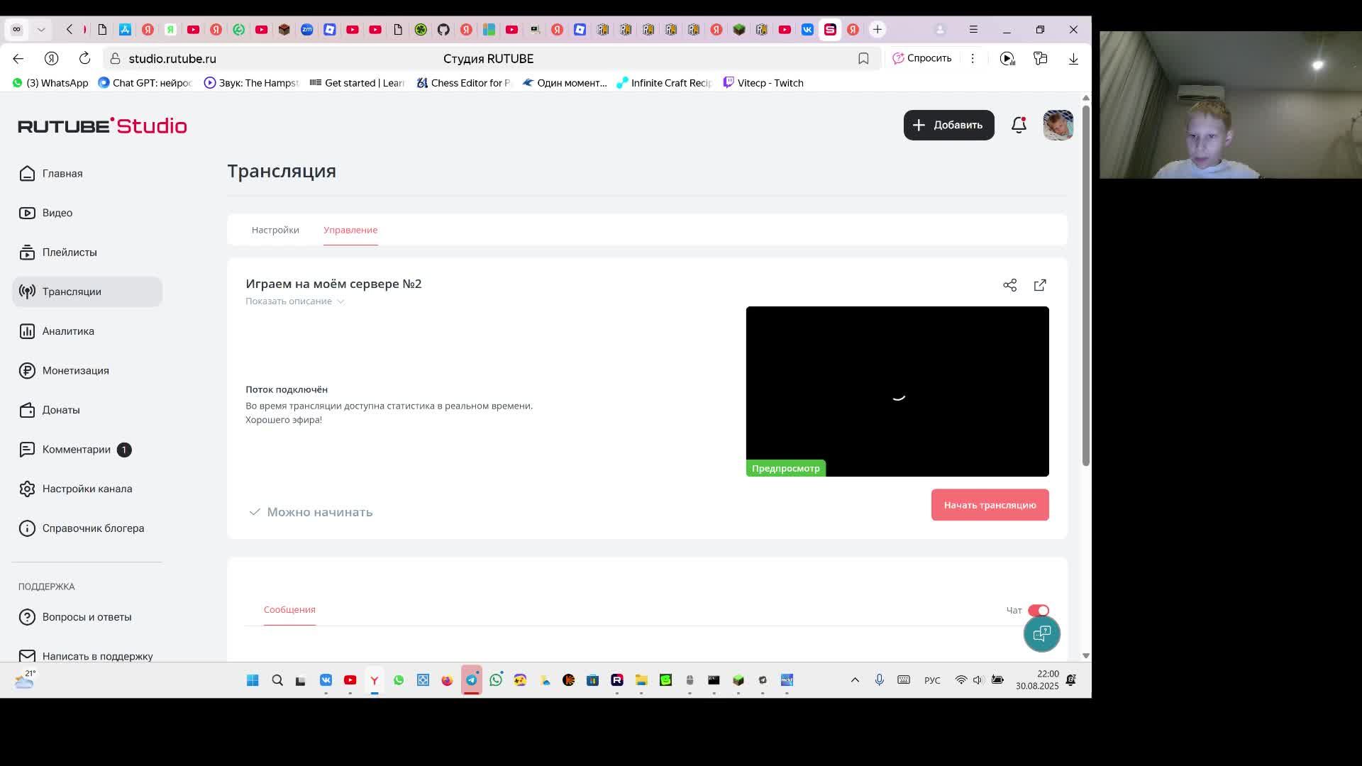Click the support chat floating icon
This screenshot has height=766, width=1362.
pos(1041,633)
